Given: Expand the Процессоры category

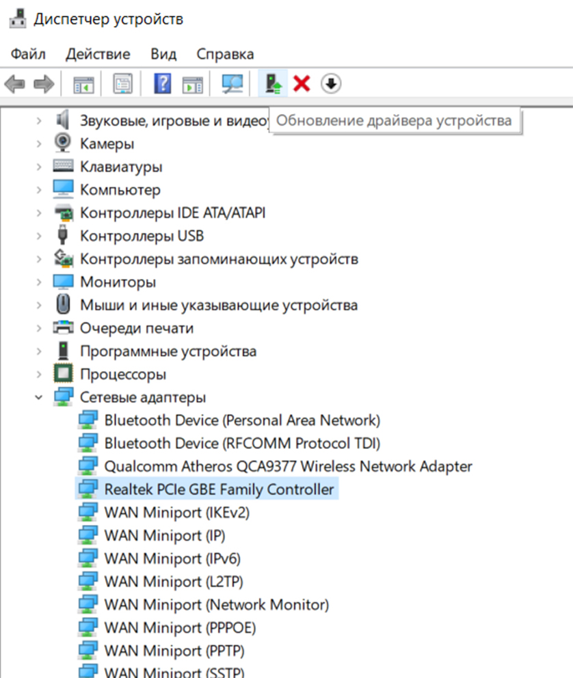Looking at the screenshot, I should pos(39,374).
